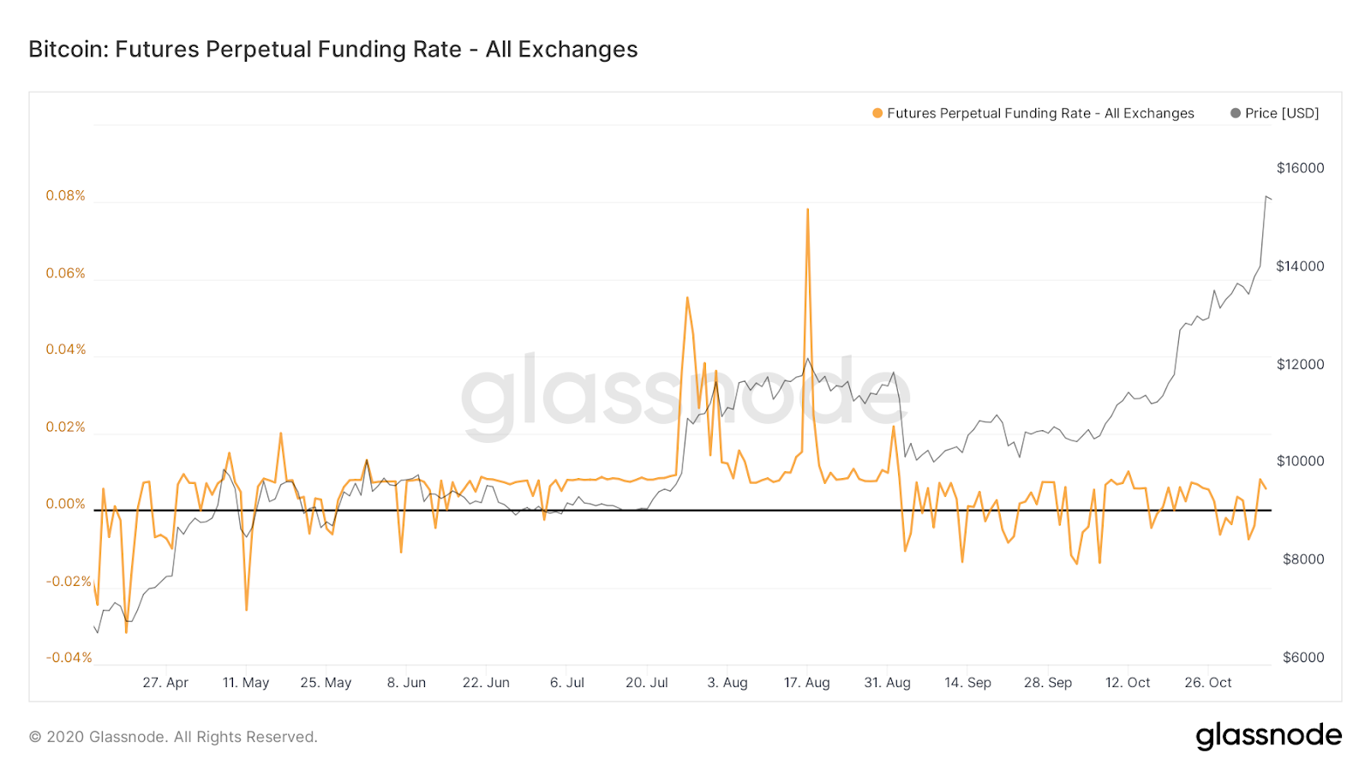Select the 17. Aug date label
Image resolution: width=1371 pixels, height=771 pixels.
(x=807, y=683)
